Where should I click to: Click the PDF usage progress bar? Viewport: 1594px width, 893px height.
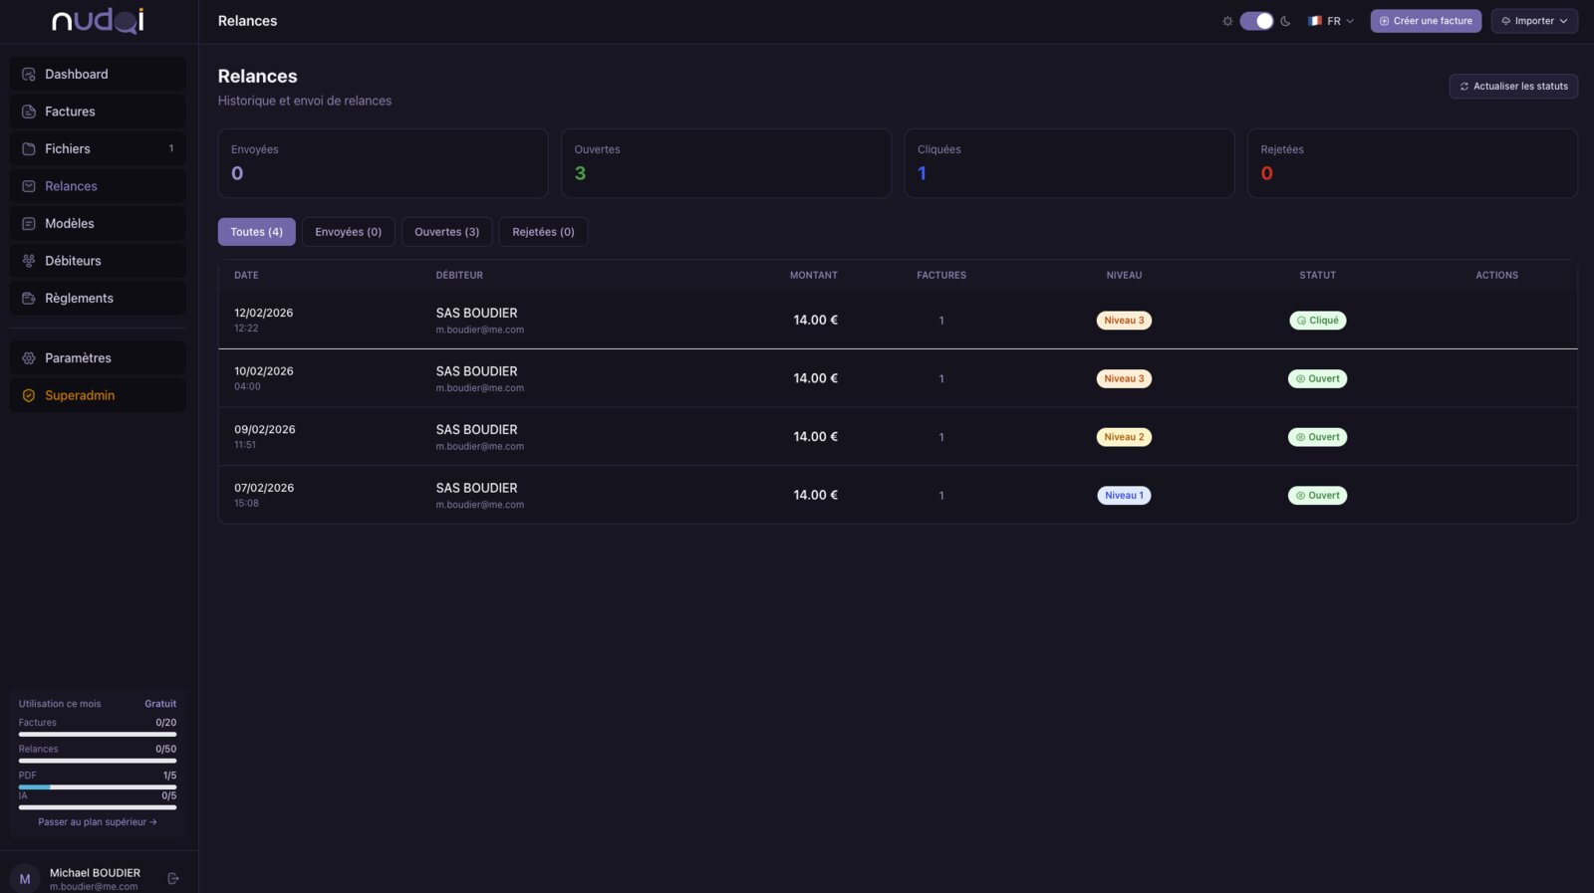click(98, 786)
